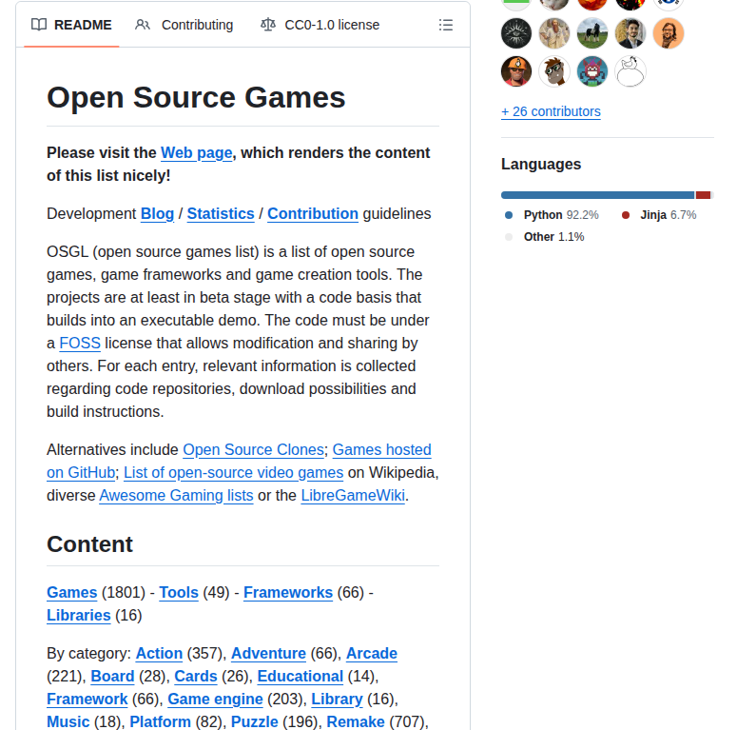Open the development Blog link
737x730 pixels.
pos(158,213)
